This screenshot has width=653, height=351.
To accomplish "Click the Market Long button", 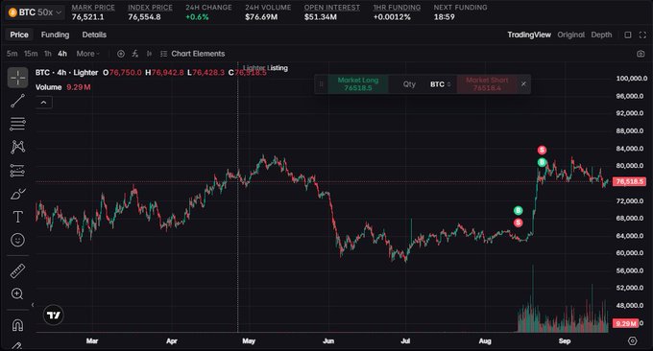I will click(358, 84).
